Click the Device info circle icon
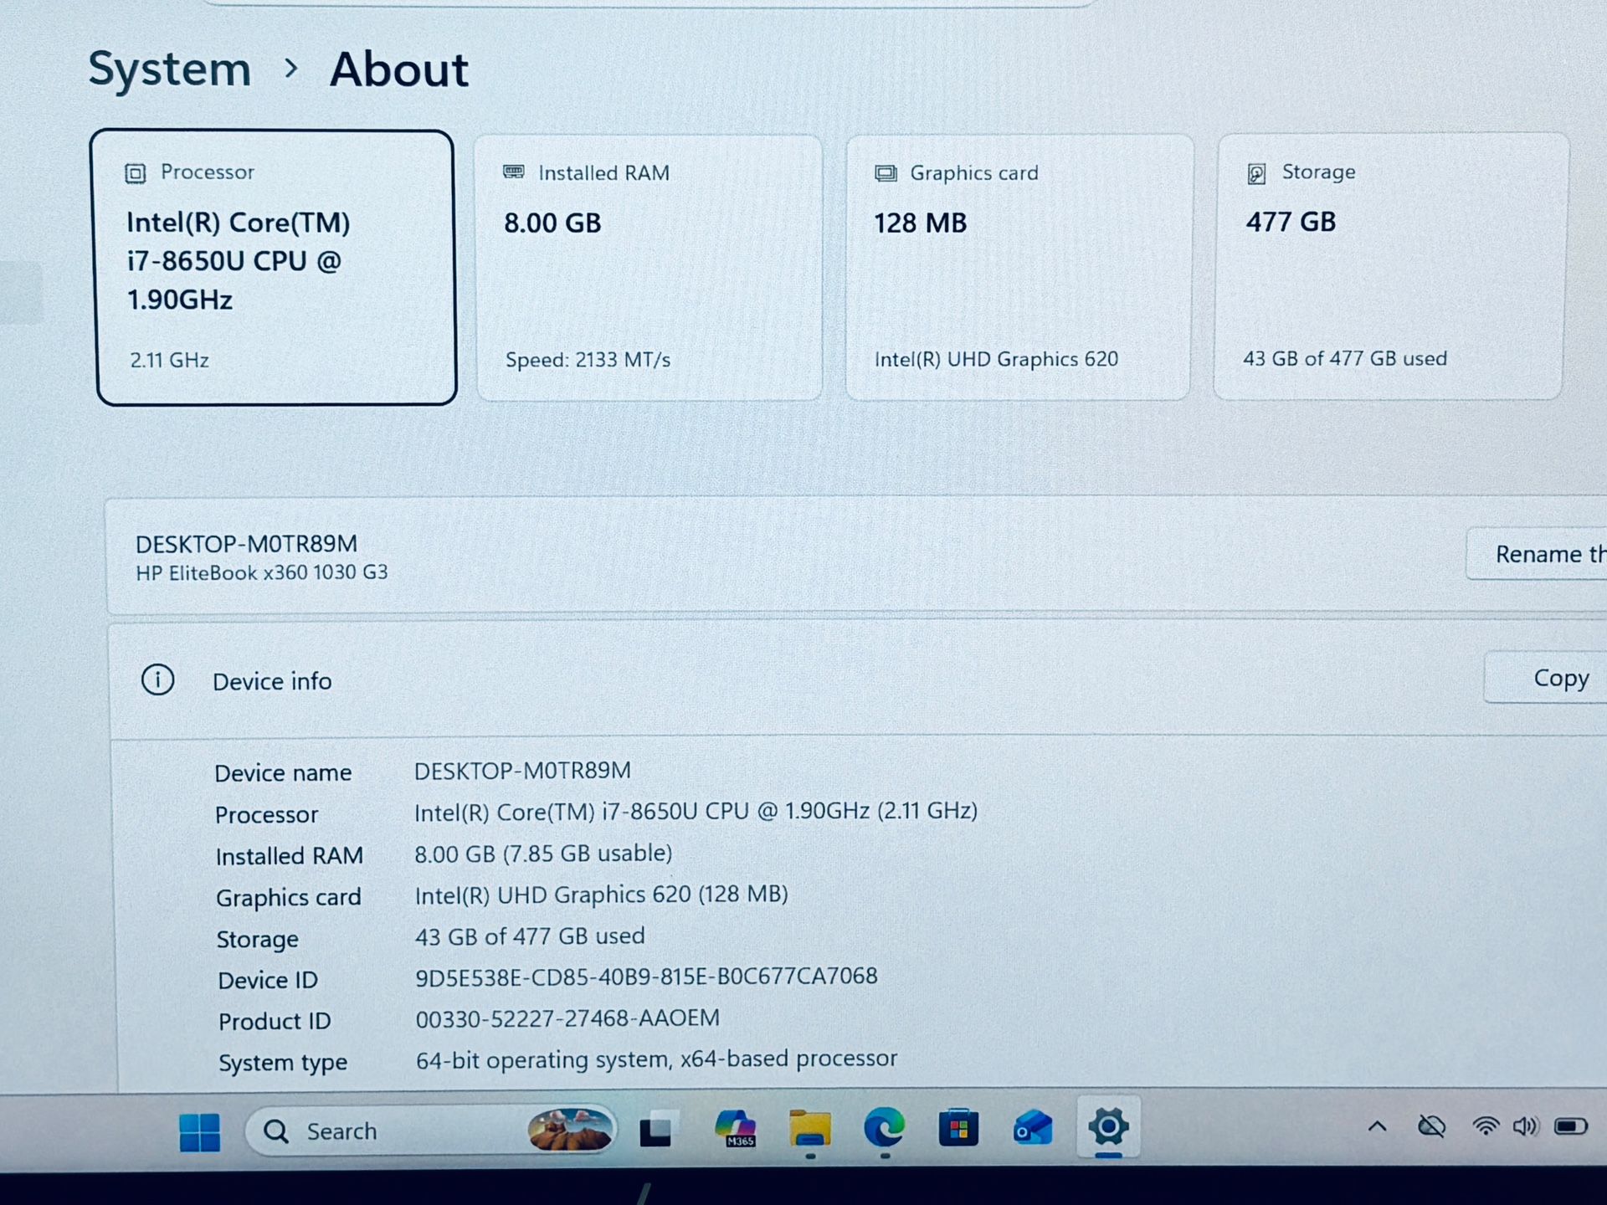 tap(157, 679)
